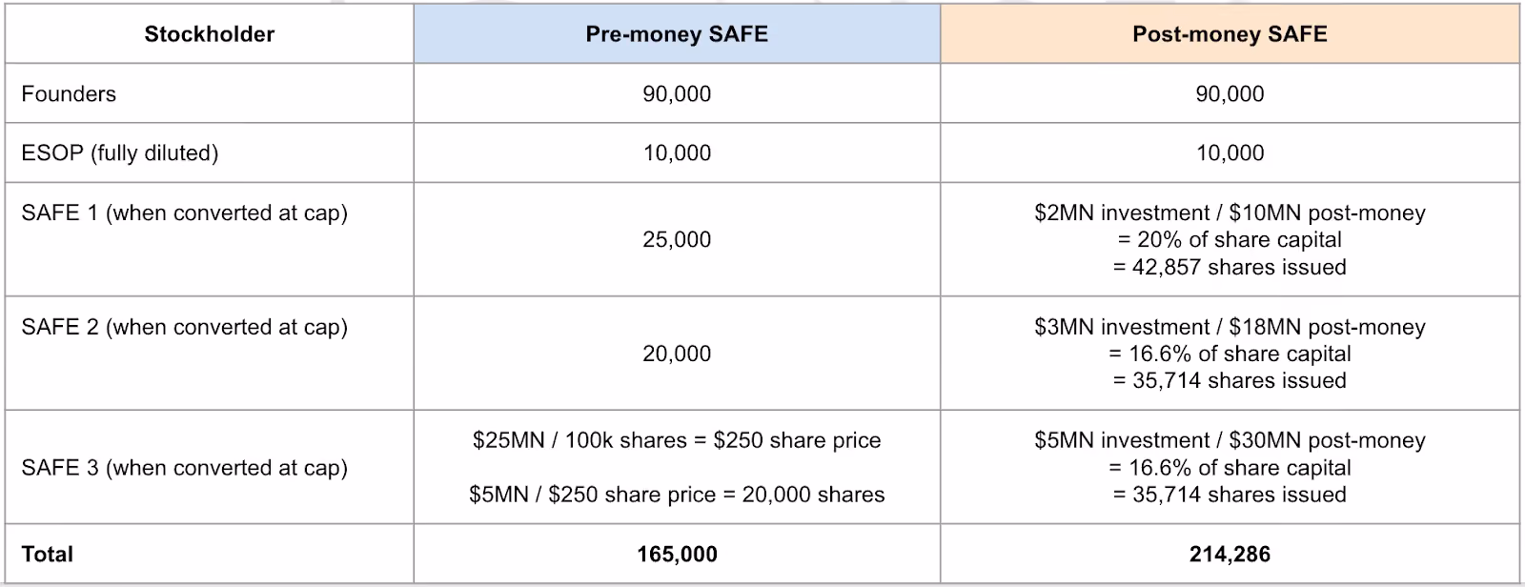Select the $250 share price calculation cell
The height and width of the screenshot is (587, 1525).
point(677,467)
